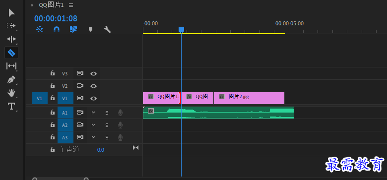Enable voice-over record on A2
Screen dimensions: 387x180
[120, 125]
